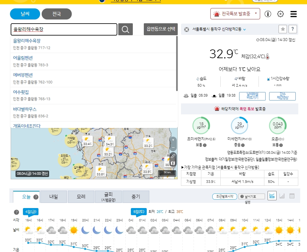Click the map zoom-in plus control

(x=174, y=140)
